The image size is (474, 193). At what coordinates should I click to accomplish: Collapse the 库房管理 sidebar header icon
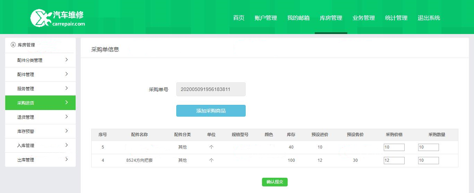(x=13, y=45)
